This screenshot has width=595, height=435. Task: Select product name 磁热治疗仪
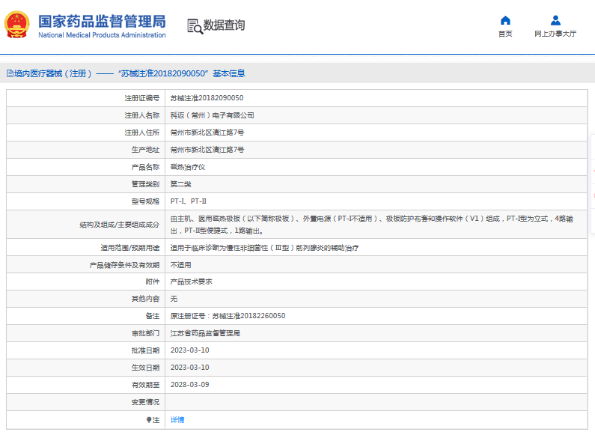tap(188, 167)
